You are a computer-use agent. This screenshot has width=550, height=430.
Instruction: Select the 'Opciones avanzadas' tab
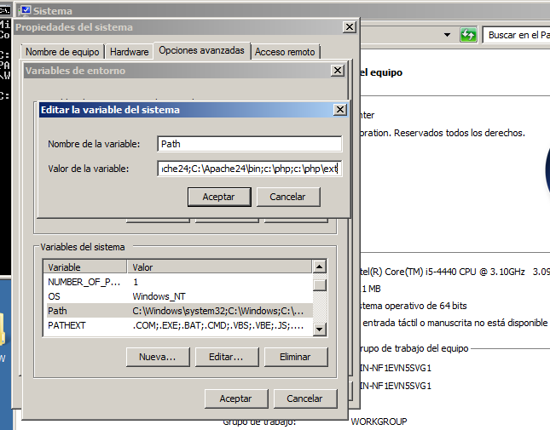(x=202, y=50)
